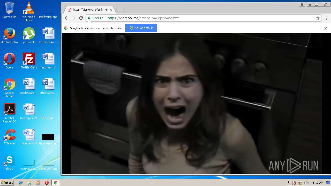The height and width of the screenshot is (186, 331).
Task: Open the Opera taskbar icon
Action: coord(47,183)
